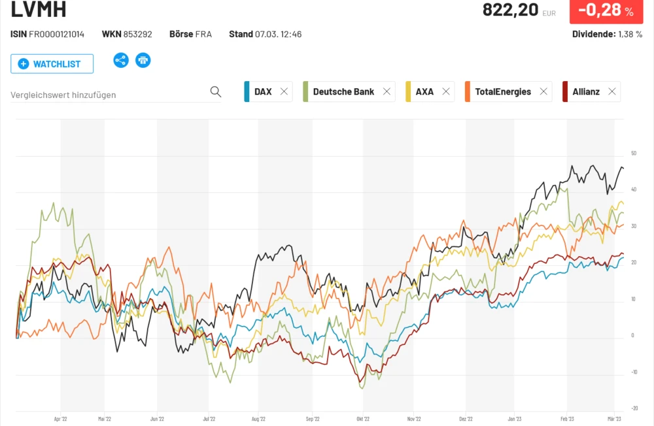Viewport: 654px width, 426px height.
Task: Click the AXA yellow color marker
Action: pos(409,92)
